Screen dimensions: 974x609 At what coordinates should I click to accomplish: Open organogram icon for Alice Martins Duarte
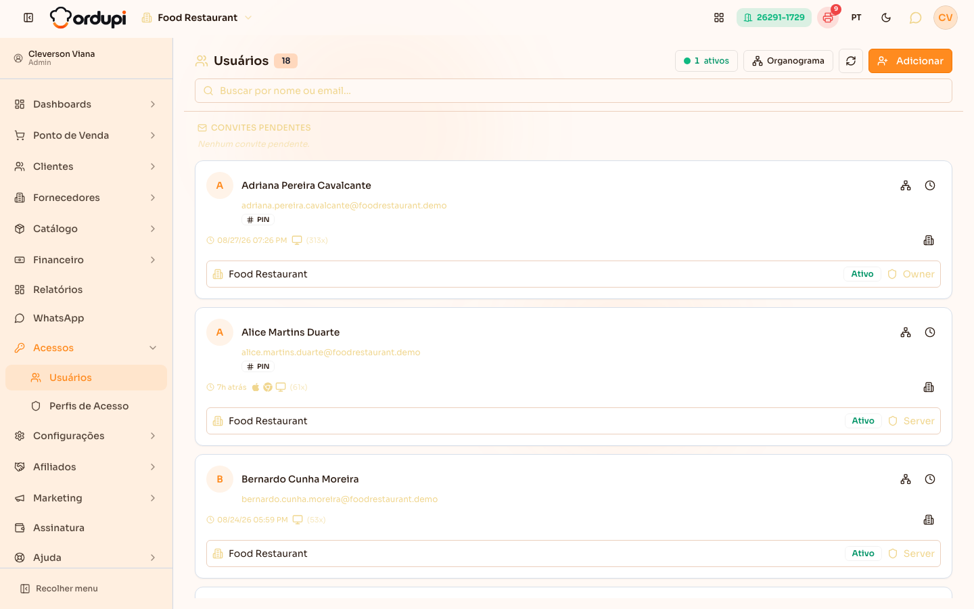[x=906, y=332]
